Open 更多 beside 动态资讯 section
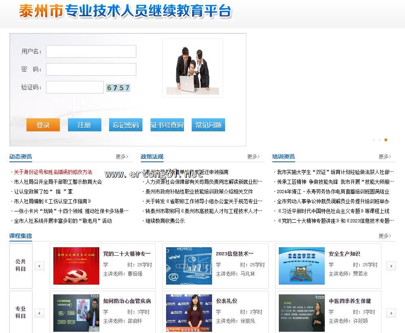The height and width of the screenshot is (333, 405). [x=122, y=157]
